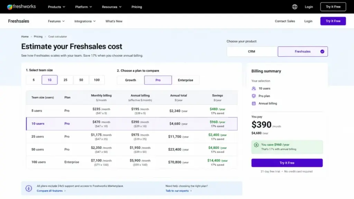Click arrow next to Talk to our experts

tap(191, 191)
